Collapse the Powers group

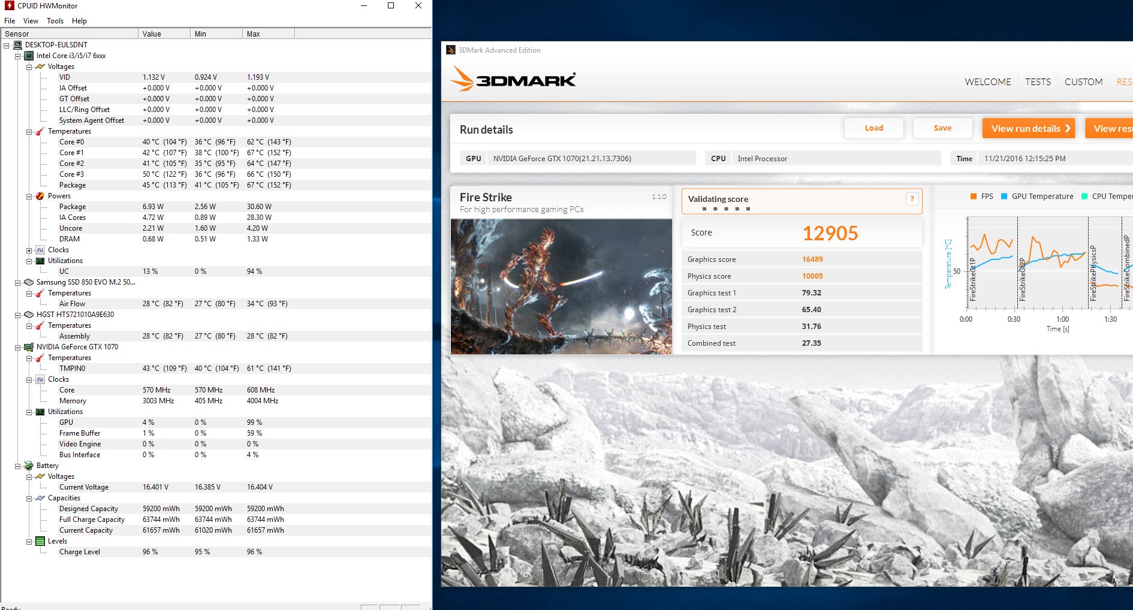[x=29, y=196]
